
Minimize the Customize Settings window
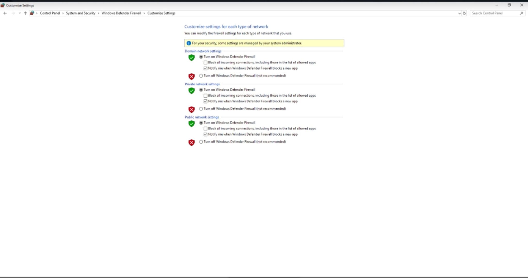click(x=497, y=5)
